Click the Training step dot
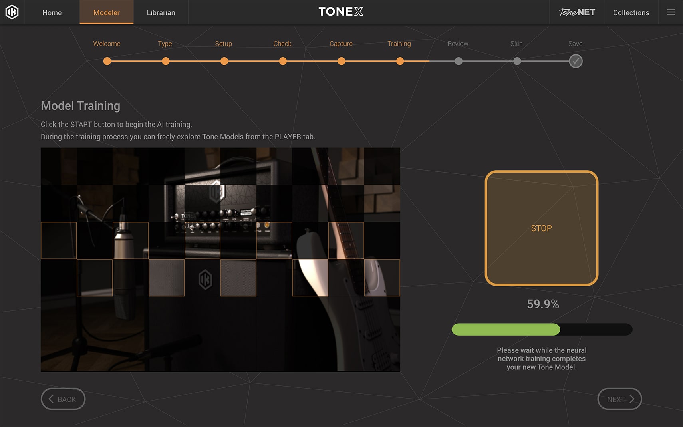This screenshot has height=427, width=683. 400,61
